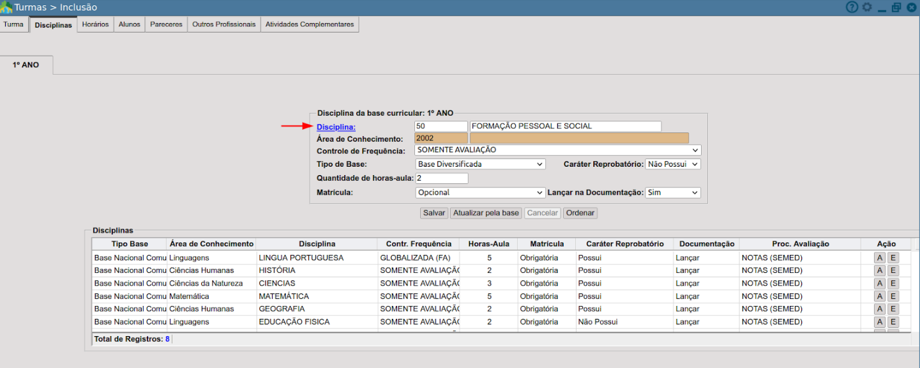The image size is (920, 368).
Task: Click the A action in CIENCIAS row
Action: tap(880, 284)
